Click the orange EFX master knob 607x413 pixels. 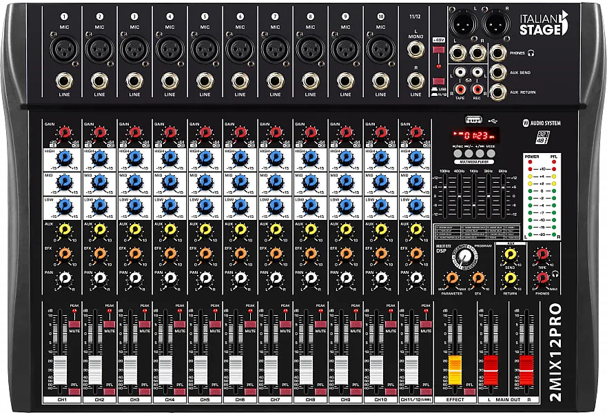478,278
